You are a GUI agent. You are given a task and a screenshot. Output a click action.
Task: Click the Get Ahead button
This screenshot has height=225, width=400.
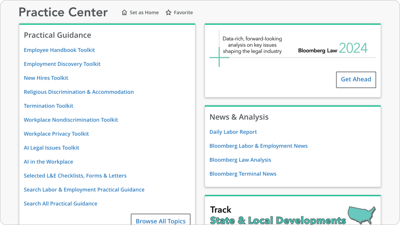pos(356,79)
